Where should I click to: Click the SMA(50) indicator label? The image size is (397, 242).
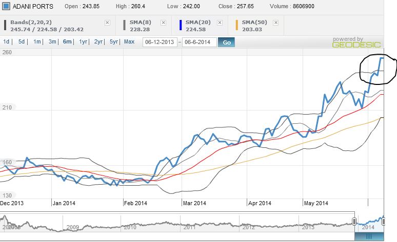tap(254, 22)
